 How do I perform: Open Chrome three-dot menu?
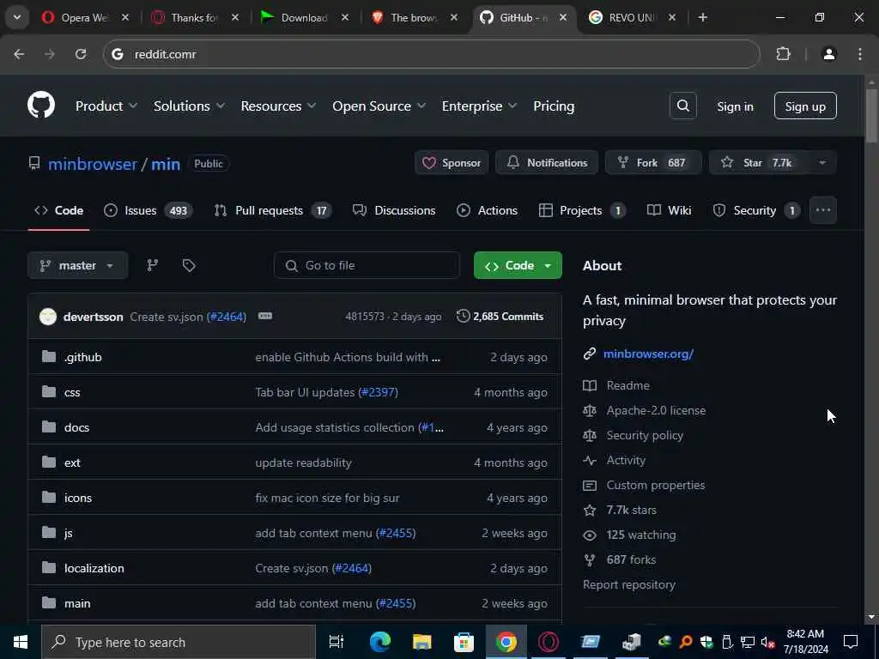coord(860,54)
